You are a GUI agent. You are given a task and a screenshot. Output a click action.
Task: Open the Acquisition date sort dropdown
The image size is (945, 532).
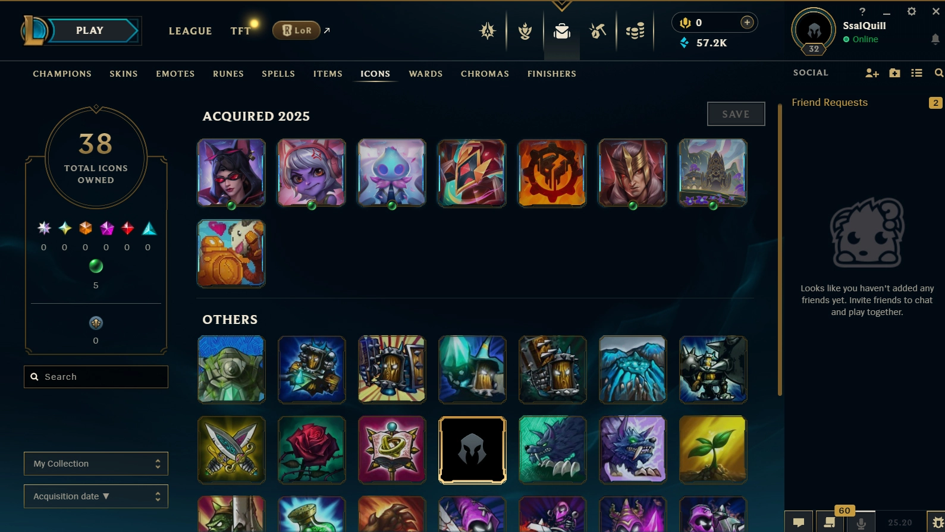pos(96,496)
